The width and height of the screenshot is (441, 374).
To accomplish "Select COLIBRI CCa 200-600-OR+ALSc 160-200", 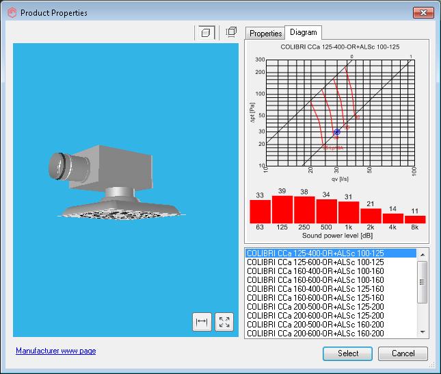I will [x=331, y=334].
